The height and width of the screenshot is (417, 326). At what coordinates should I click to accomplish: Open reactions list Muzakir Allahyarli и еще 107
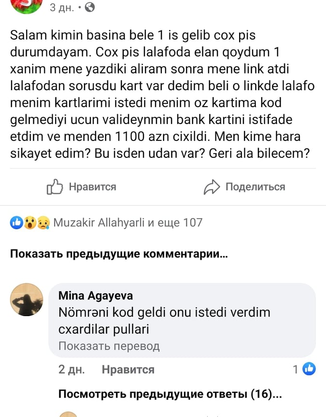(128, 223)
